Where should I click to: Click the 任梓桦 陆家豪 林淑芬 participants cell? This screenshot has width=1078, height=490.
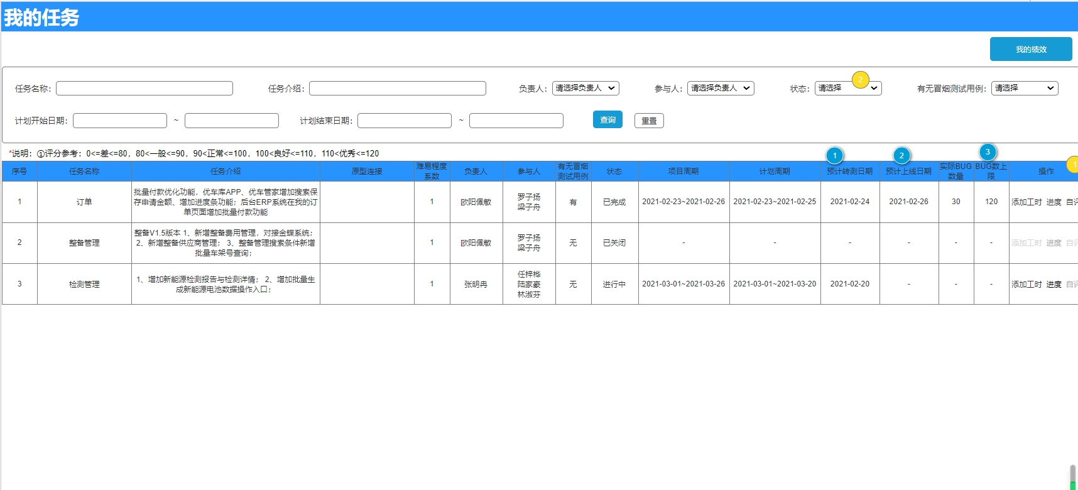point(529,284)
